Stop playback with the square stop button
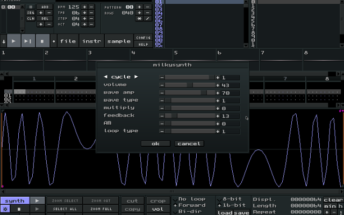Viewport: 344px width, 215px height. 42,41
